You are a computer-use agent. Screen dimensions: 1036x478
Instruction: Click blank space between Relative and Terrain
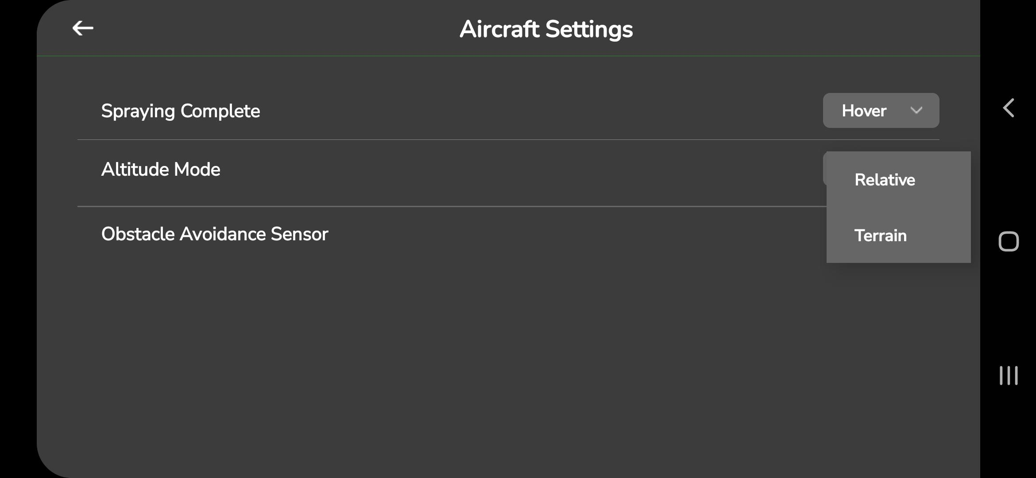coord(898,208)
